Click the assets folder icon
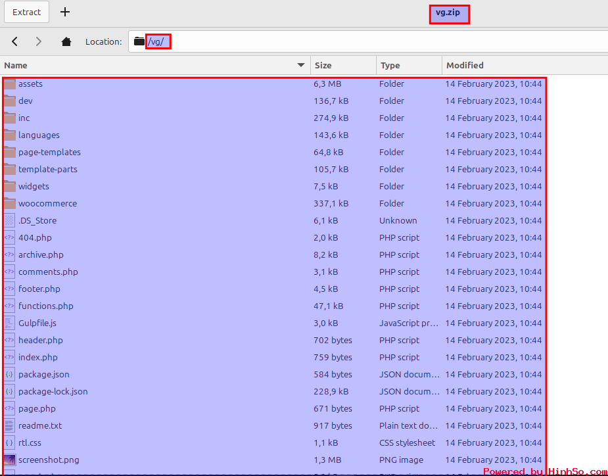Viewport: 608px width, 476px height. (10, 83)
